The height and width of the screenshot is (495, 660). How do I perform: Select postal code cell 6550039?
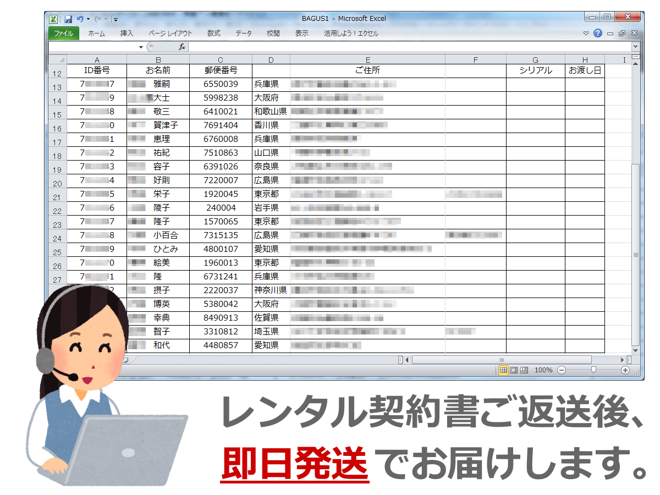(221, 84)
